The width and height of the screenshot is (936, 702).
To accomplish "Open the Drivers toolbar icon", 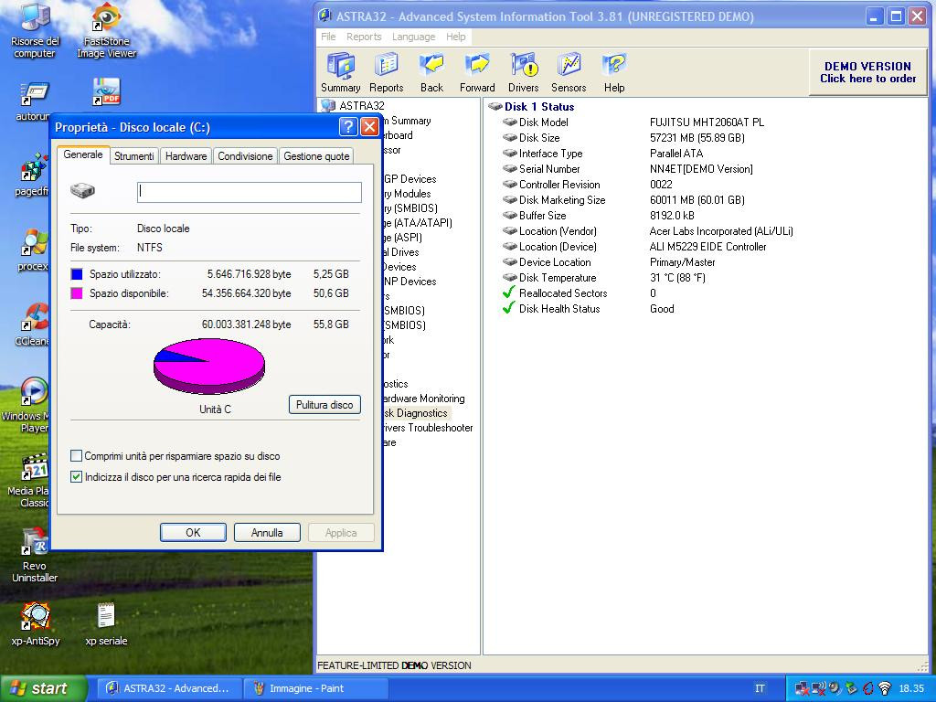I will (523, 72).
